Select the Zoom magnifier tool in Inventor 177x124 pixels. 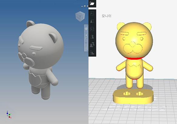(x=86, y=38)
